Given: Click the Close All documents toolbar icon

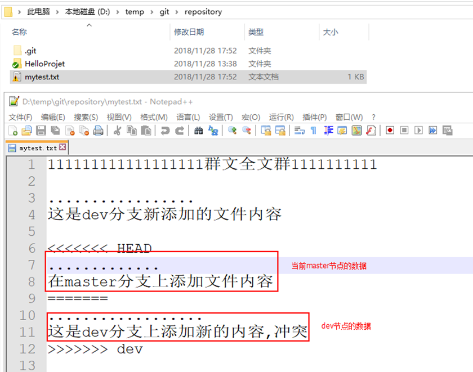Looking at the screenshot, I should (x=84, y=131).
